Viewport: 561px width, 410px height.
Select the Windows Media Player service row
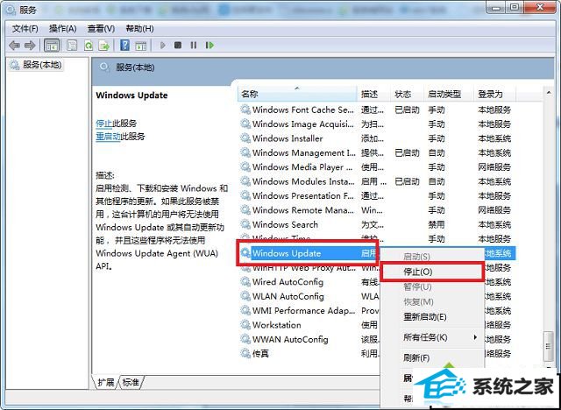(x=377, y=167)
